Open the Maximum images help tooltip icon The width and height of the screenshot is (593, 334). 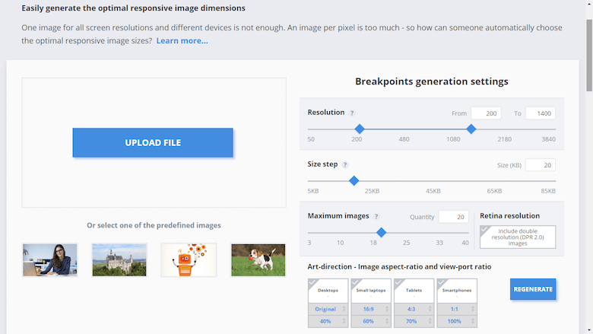(x=376, y=217)
